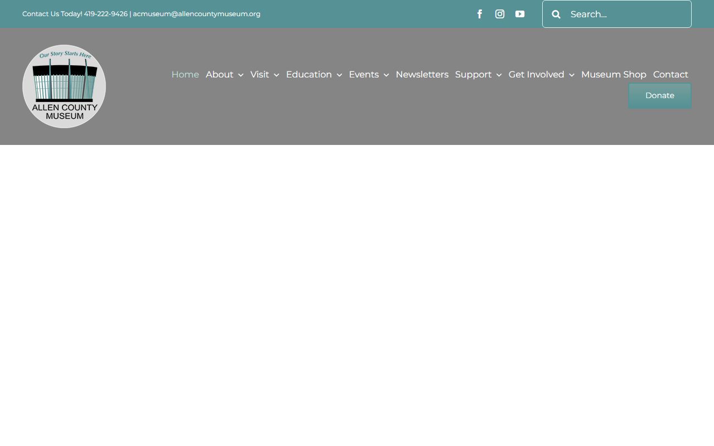Screen dimensions: 714x446
Task: Expand the Events dropdown chevron
Action: 386,75
